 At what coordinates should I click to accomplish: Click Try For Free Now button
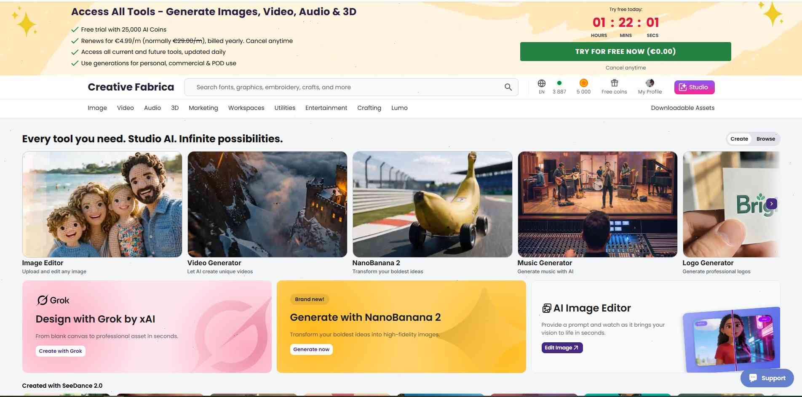tap(626, 51)
